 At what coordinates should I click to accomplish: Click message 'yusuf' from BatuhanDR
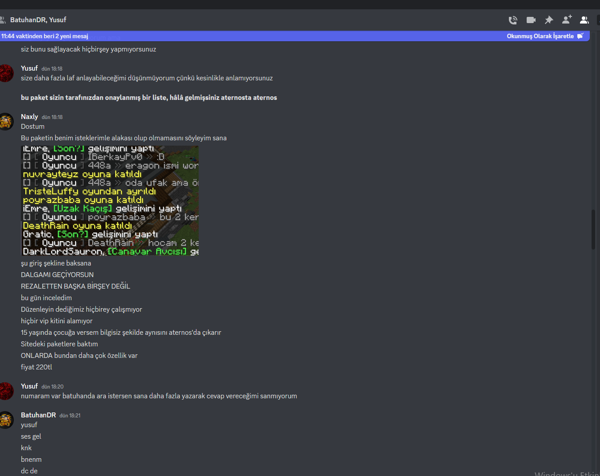point(29,425)
